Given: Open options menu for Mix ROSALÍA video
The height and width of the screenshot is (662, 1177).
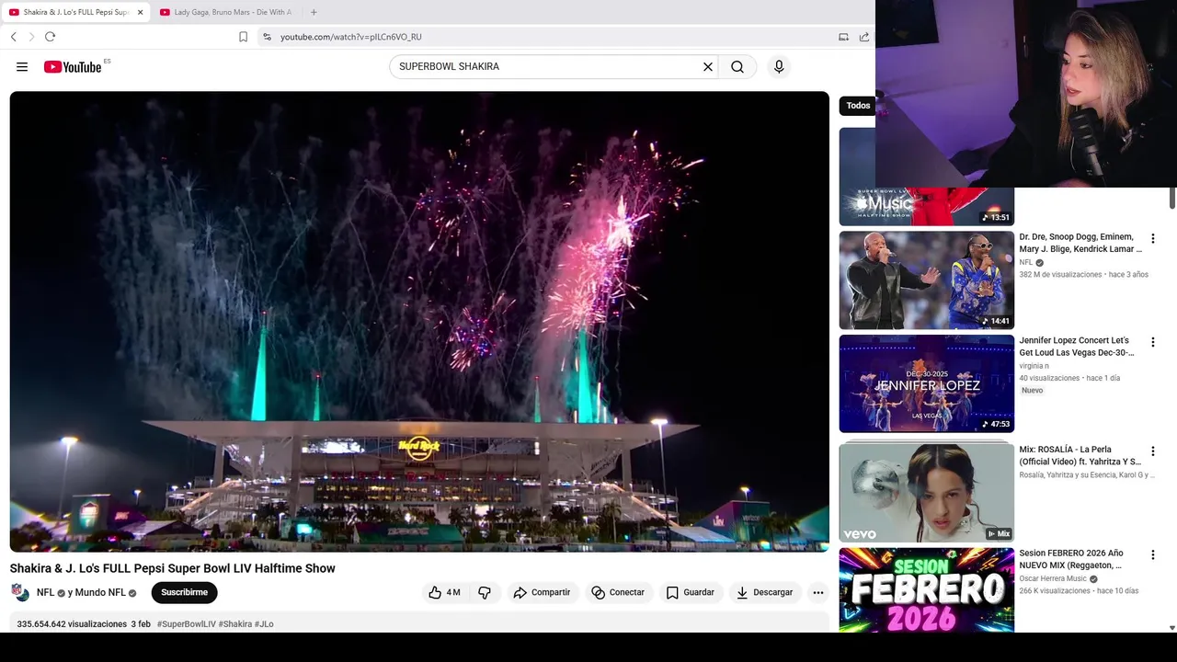Looking at the screenshot, I should click(1152, 451).
